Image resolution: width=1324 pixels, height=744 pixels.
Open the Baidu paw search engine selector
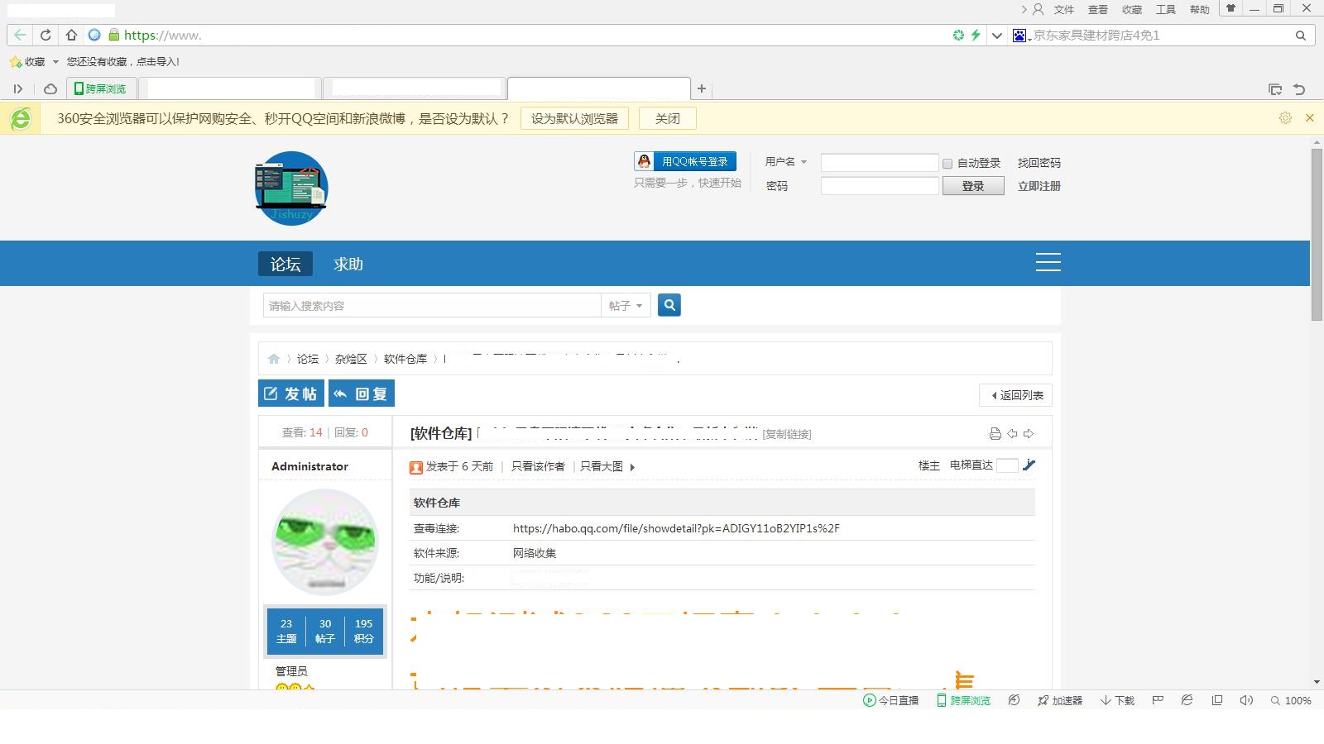point(1020,35)
